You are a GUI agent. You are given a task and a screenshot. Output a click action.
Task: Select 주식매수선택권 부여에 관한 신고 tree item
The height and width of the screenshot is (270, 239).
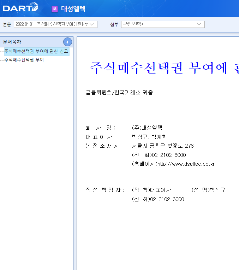pyautogui.click(x=36, y=51)
